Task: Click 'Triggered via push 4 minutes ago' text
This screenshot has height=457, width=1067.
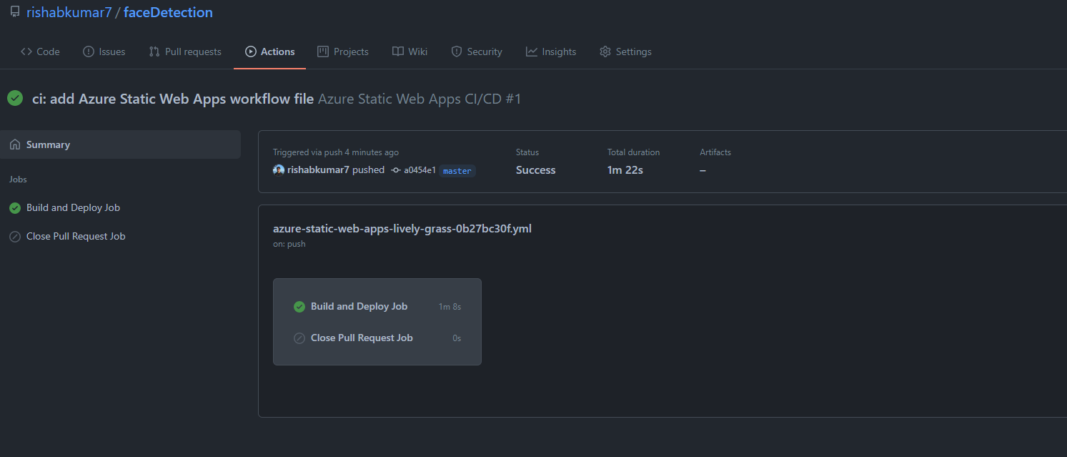Action: pos(336,152)
